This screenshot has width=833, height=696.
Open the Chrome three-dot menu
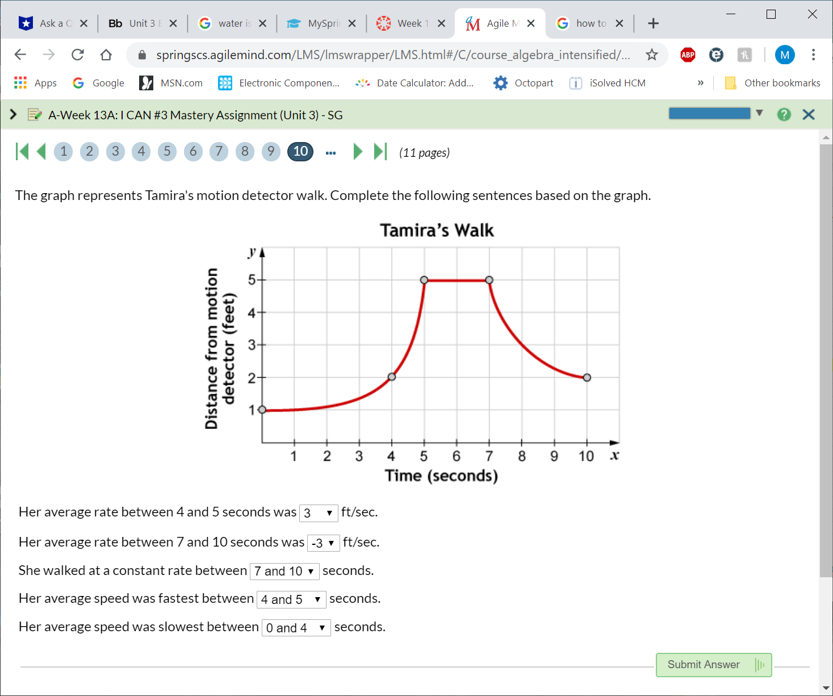coord(814,55)
